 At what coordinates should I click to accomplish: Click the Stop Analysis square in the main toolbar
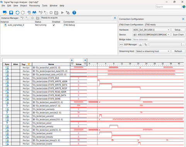[51, 13]
